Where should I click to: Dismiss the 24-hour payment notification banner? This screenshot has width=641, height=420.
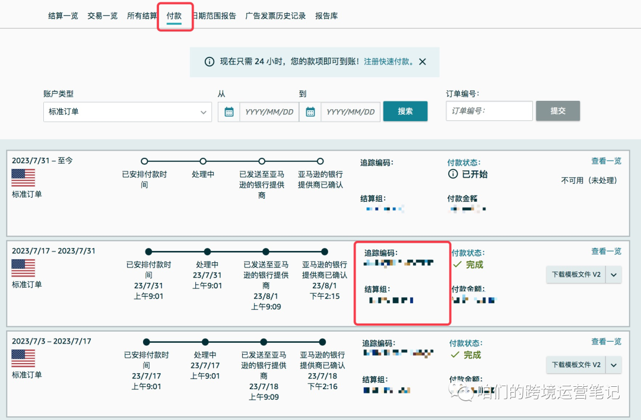(x=422, y=61)
